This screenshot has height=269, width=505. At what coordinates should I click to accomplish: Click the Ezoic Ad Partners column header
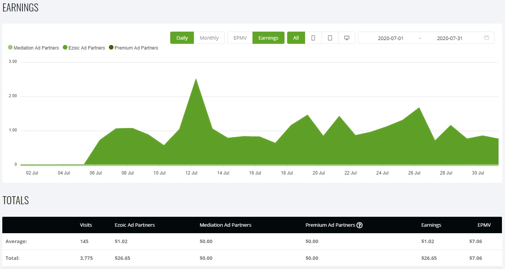click(x=135, y=225)
